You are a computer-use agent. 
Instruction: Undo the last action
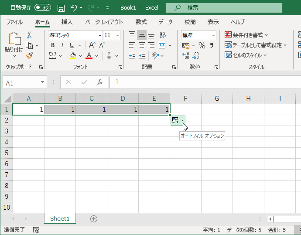(x=74, y=8)
